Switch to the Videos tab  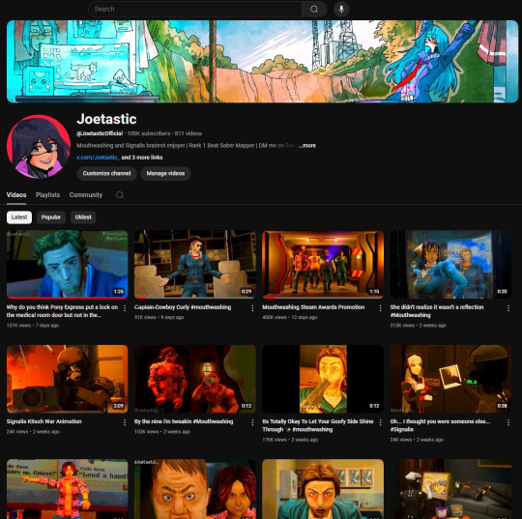[x=16, y=195]
